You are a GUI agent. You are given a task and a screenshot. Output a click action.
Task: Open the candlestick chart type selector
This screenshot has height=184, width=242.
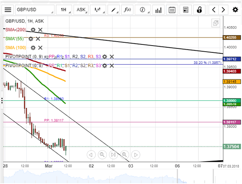pyautogui.click(x=98, y=10)
